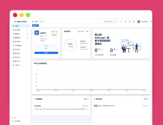This screenshot has height=125, width=163.
Task: Click the magnifier icon in the search box
Action: click(x=105, y=21)
